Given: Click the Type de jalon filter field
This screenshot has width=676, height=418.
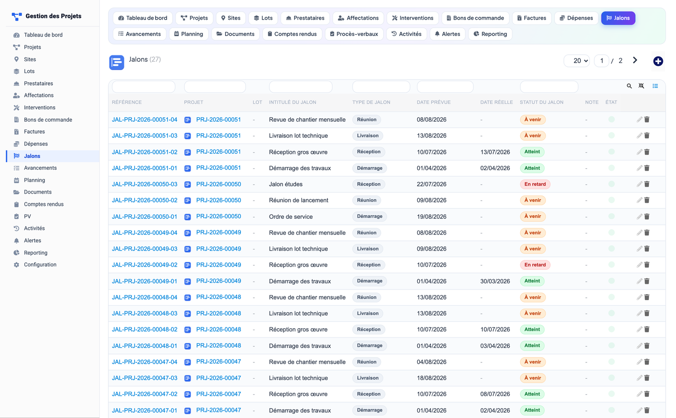Looking at the screenshot, I should pos(381,86).
